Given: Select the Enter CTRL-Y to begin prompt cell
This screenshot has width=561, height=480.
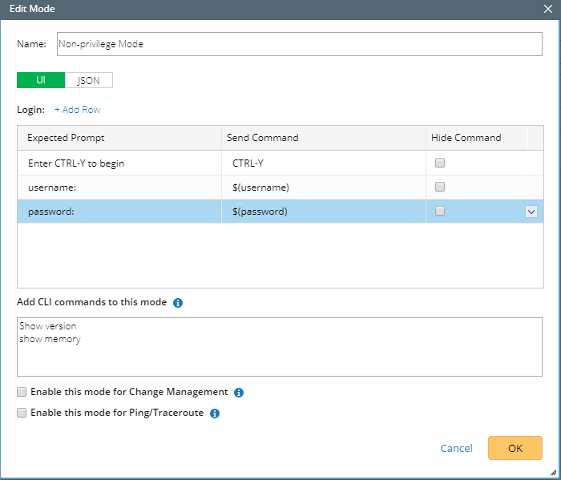Looking at the screenshot, I should (x=76, y=163).
